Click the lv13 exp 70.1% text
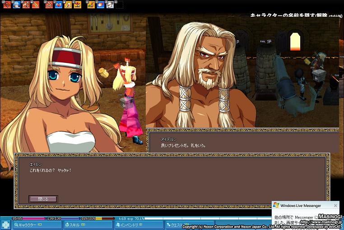344x230 pixels. [x=131, y=219]
